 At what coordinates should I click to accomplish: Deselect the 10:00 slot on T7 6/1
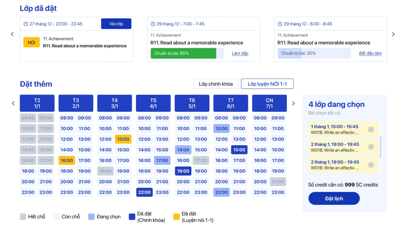coord(221,129)
